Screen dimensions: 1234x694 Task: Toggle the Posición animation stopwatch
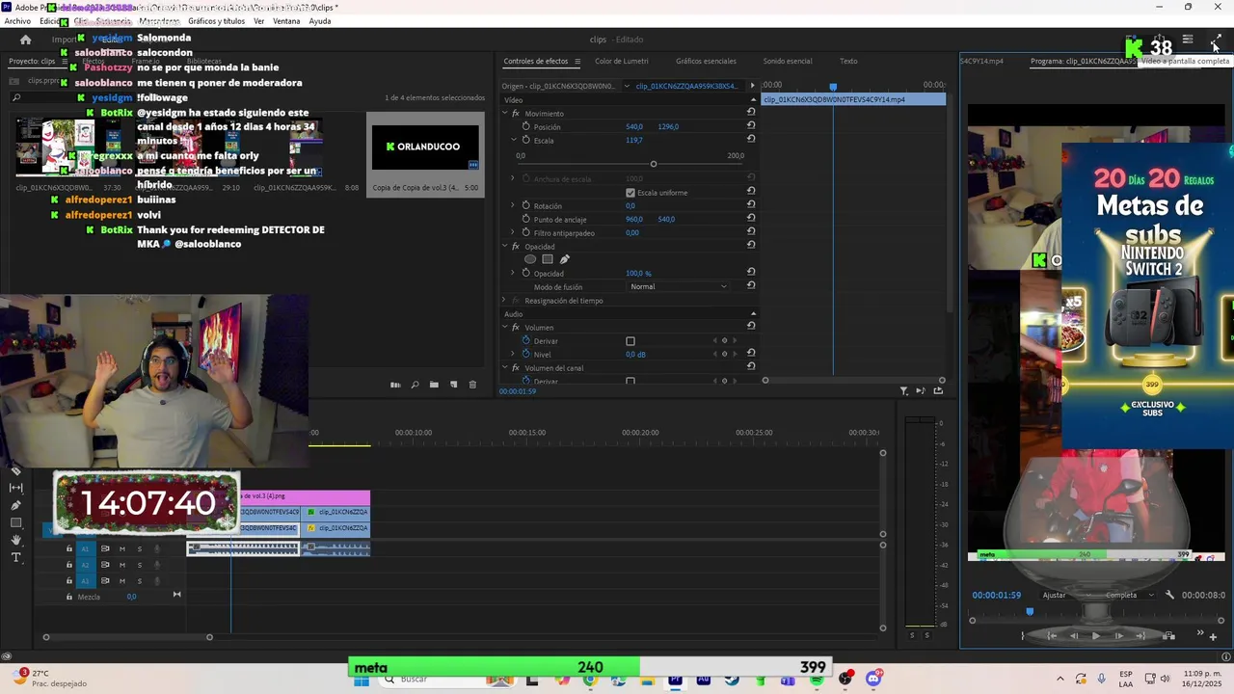pos(525,126)
